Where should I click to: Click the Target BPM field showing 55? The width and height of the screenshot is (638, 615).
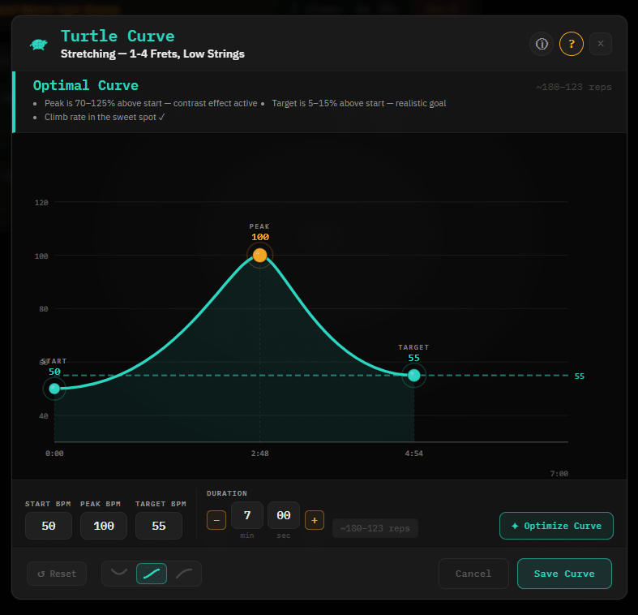(x=159, y=526)
